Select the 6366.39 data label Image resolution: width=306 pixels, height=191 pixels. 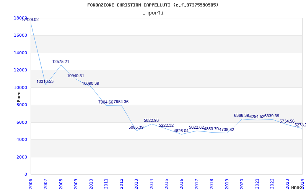click(241, 115)
